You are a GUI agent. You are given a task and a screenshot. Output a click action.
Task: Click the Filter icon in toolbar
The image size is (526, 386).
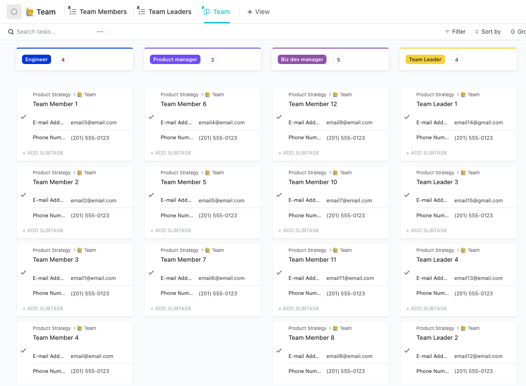click(x=447, y=32)
